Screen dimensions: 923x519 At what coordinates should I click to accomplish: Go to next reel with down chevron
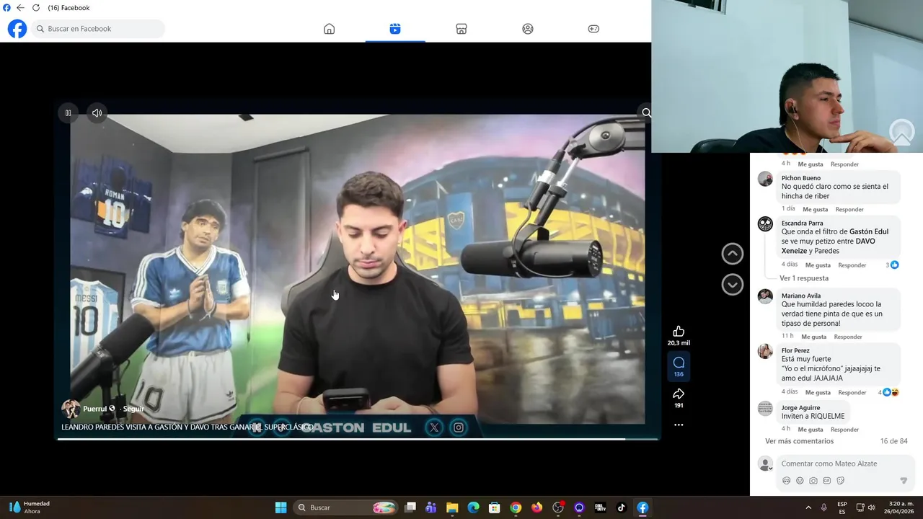(732, 285)
